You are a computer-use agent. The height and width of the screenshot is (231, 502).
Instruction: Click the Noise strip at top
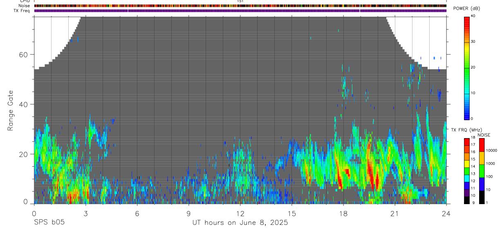[x=240, y=6]
